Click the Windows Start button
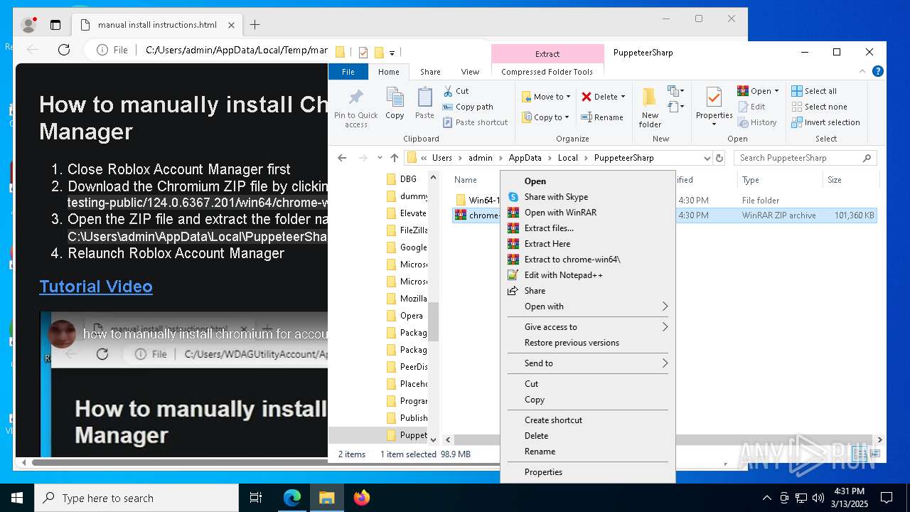 (x=17, y=498)
